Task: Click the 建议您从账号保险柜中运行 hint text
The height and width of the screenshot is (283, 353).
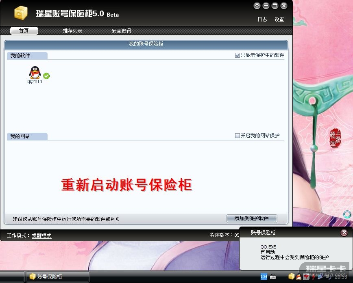Action: pyautogui.click(x=66, y=219)
